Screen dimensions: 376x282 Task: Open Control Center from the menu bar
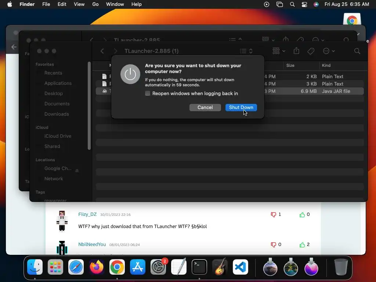point(304,4)
